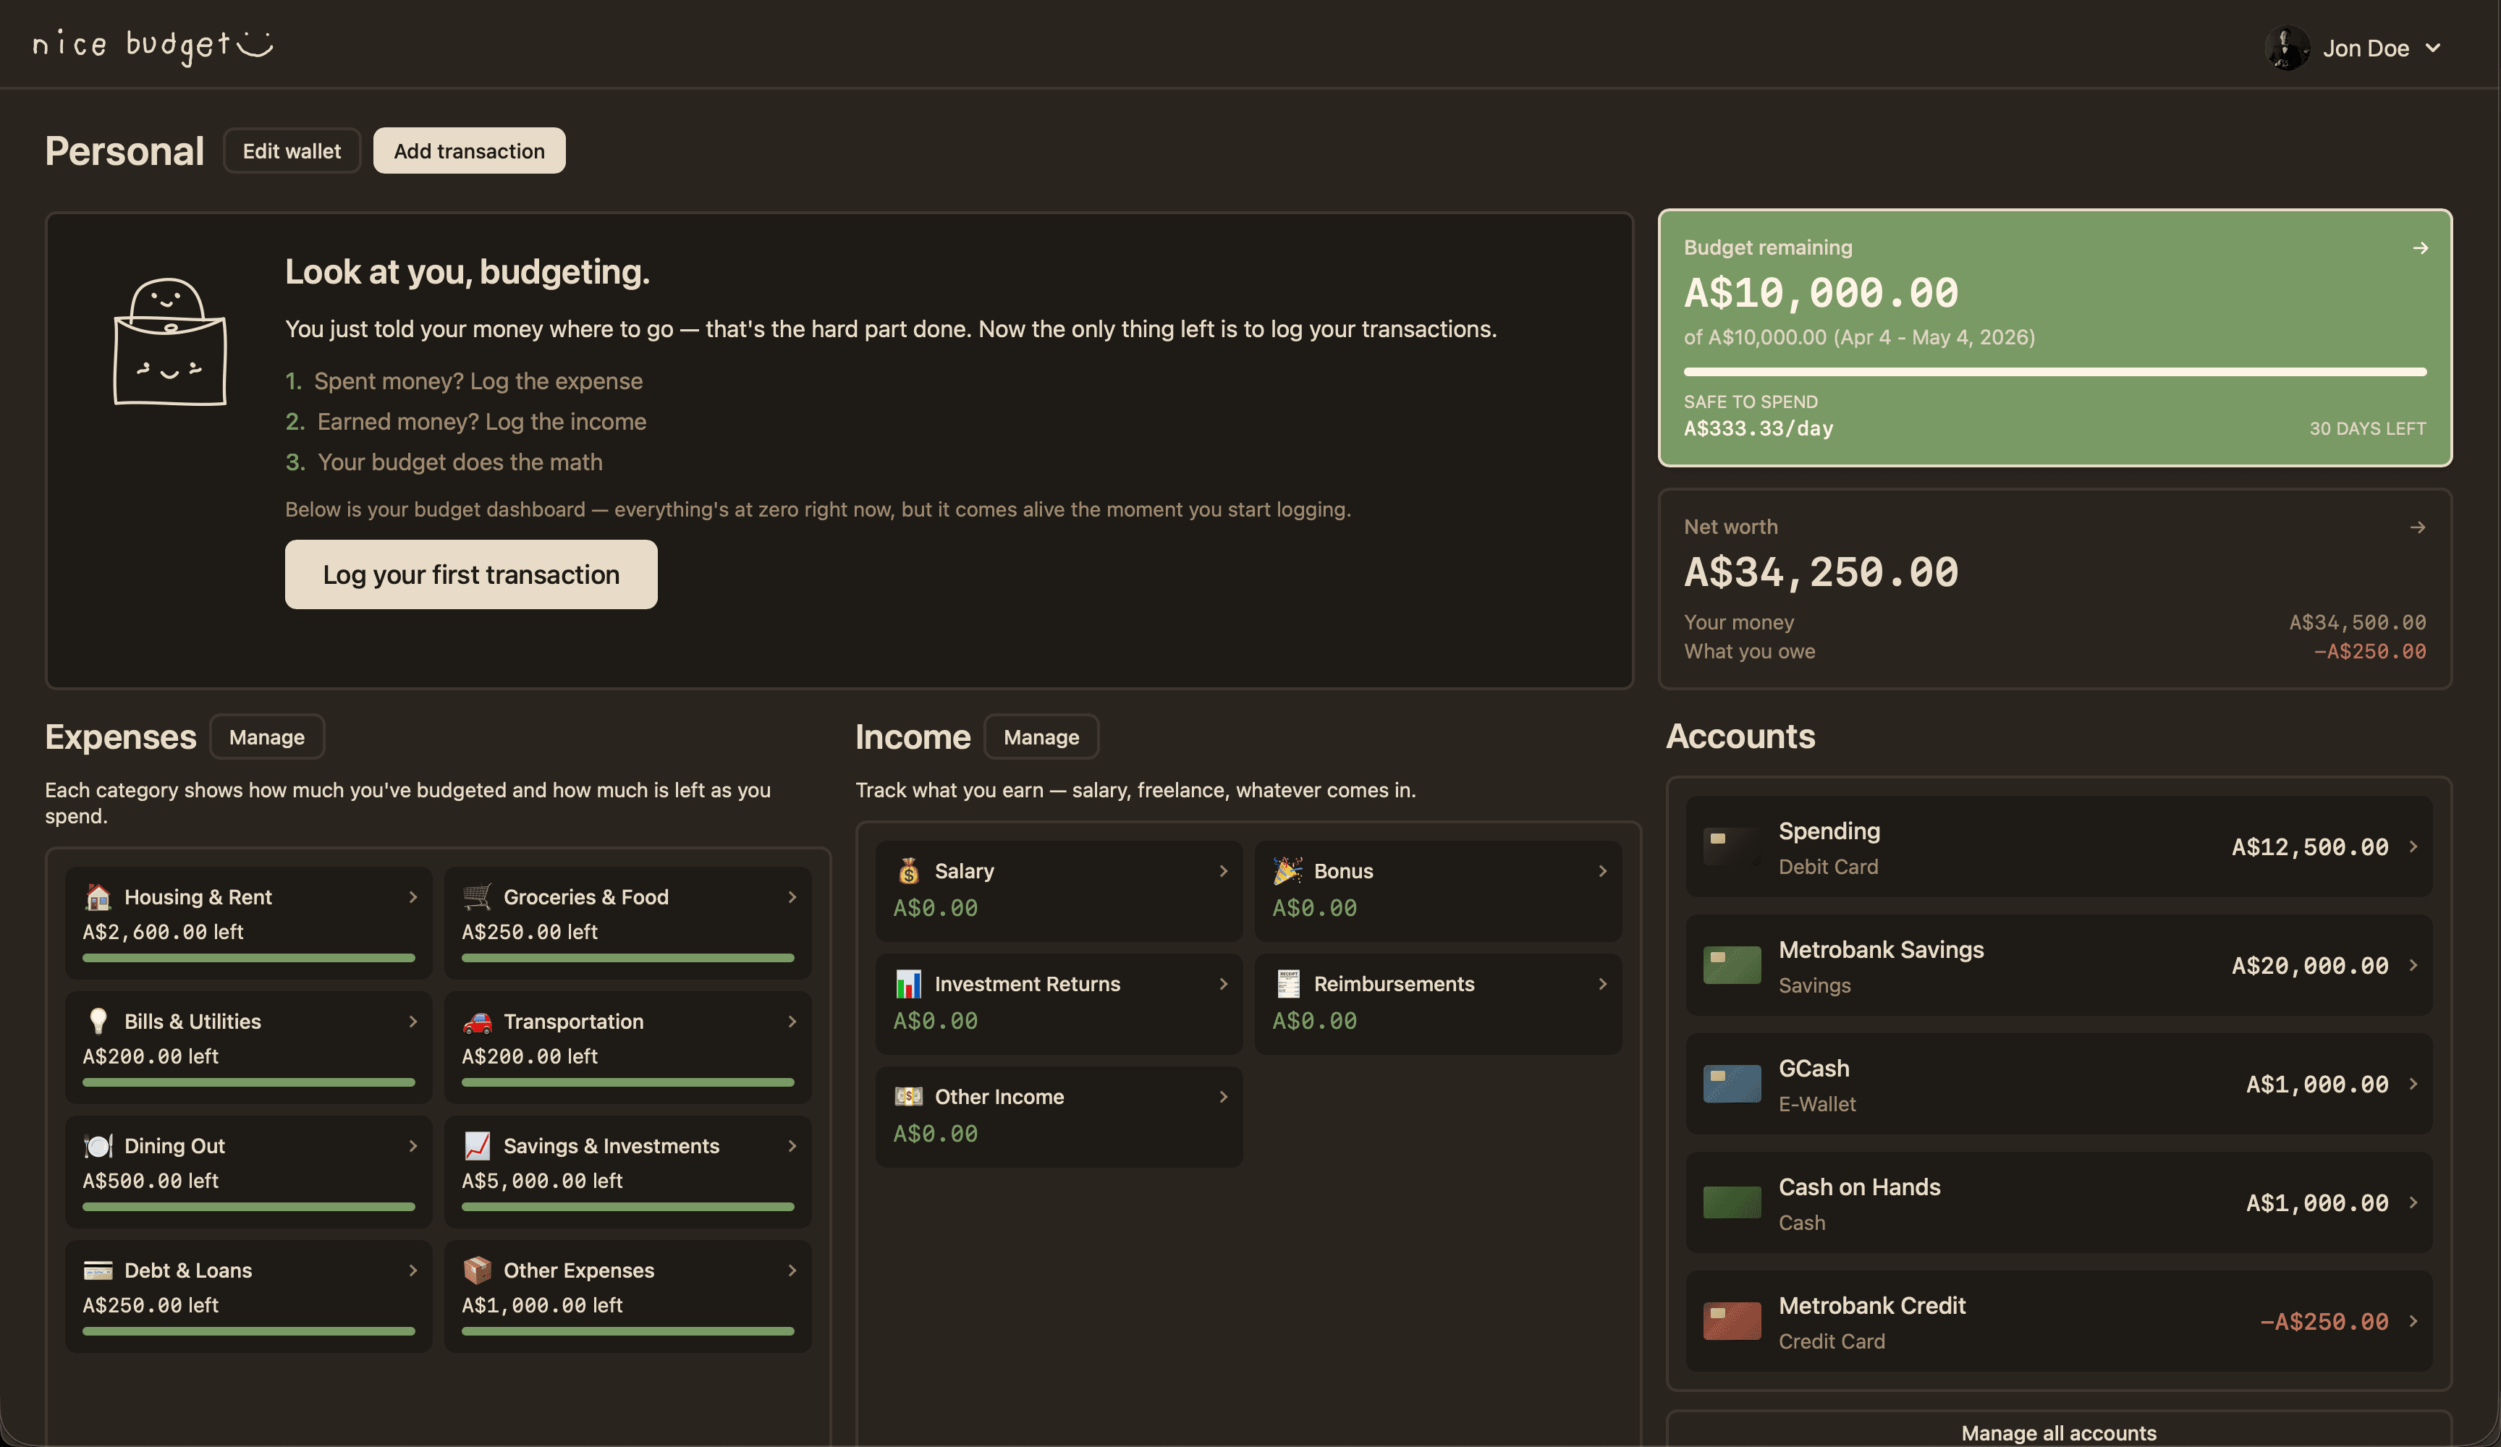2501x1447 pixels.
Task: Expand the Metrobank Savings account details
Action: point(2413,964)
